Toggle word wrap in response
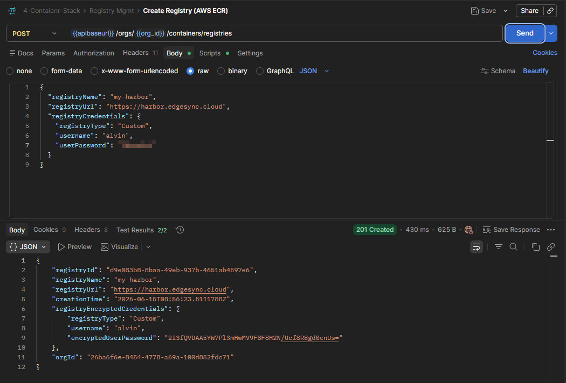The height and width of the screenshot is (383, 566). point(477,247)
